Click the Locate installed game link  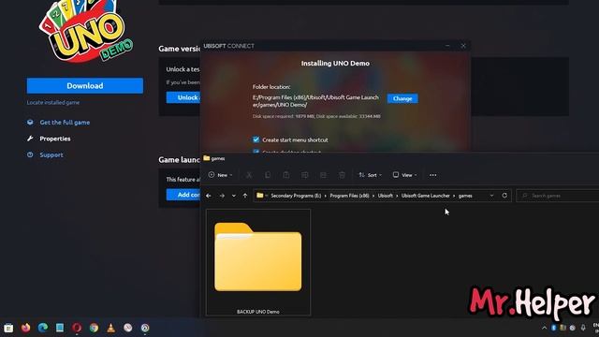53,102
